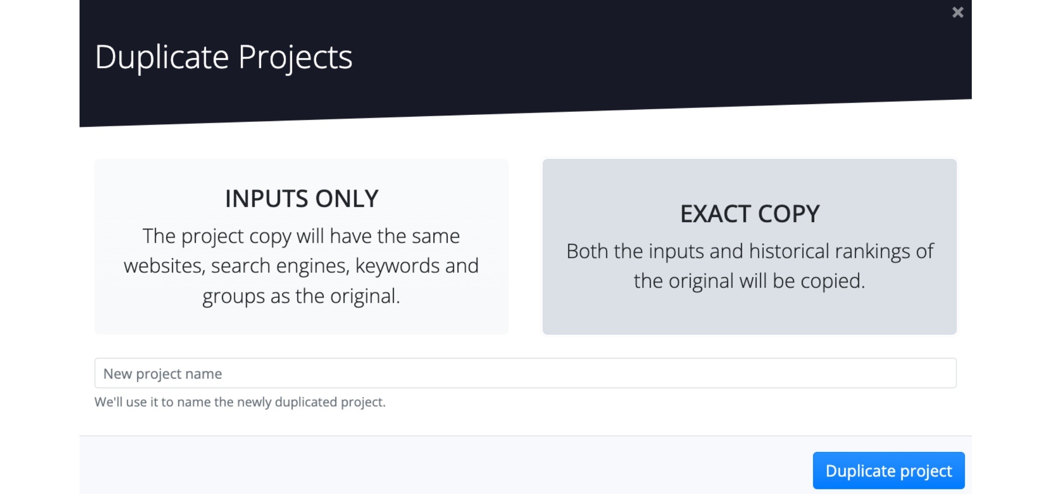
Task: Click the Duplicate Projects dialog title
Action: [x=223, y=57]
